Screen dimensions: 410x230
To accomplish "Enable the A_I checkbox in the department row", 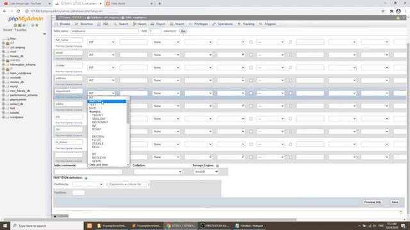I will [290, 93].
